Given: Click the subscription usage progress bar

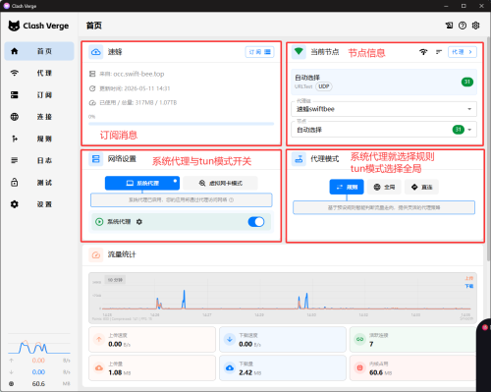Looking at the screenshot, I should pos(181,124).
